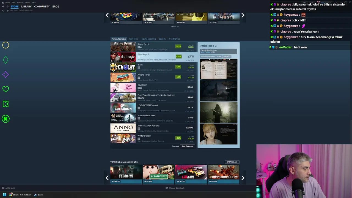
Task: Click the BROWSE ALL button
Action: tap(232, 162)
